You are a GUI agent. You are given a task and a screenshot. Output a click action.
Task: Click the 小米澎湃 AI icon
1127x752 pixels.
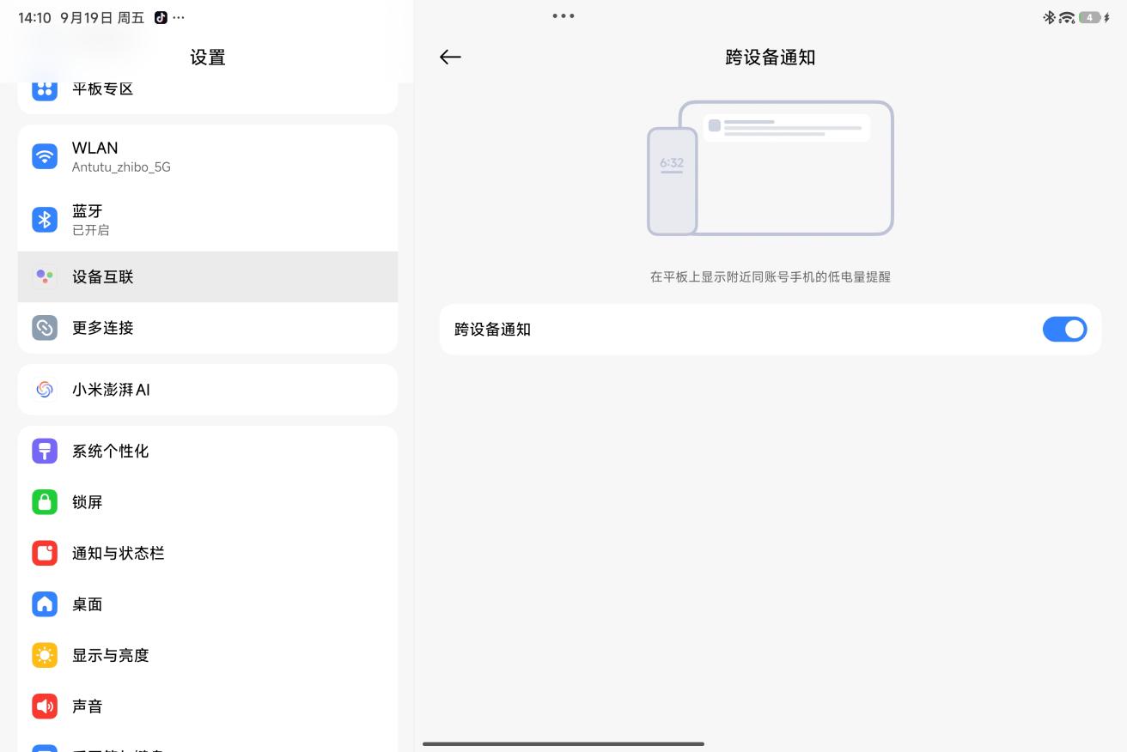[x=45, y=389]
